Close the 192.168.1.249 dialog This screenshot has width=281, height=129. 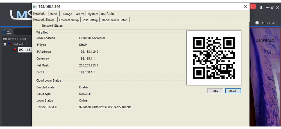coord(246,7)
